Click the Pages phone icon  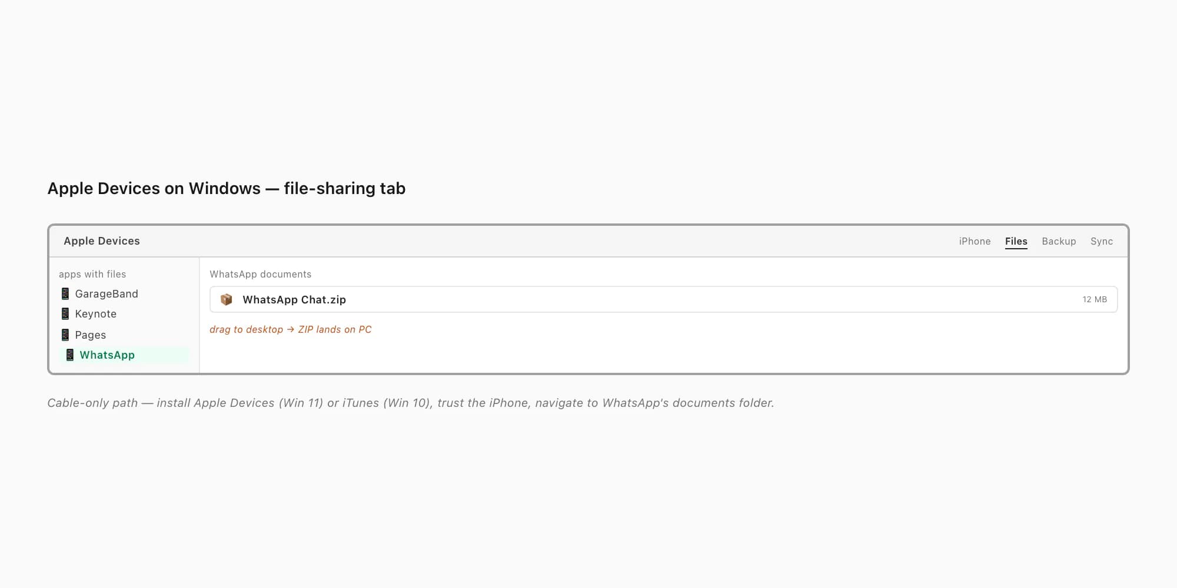click(65, 335)
